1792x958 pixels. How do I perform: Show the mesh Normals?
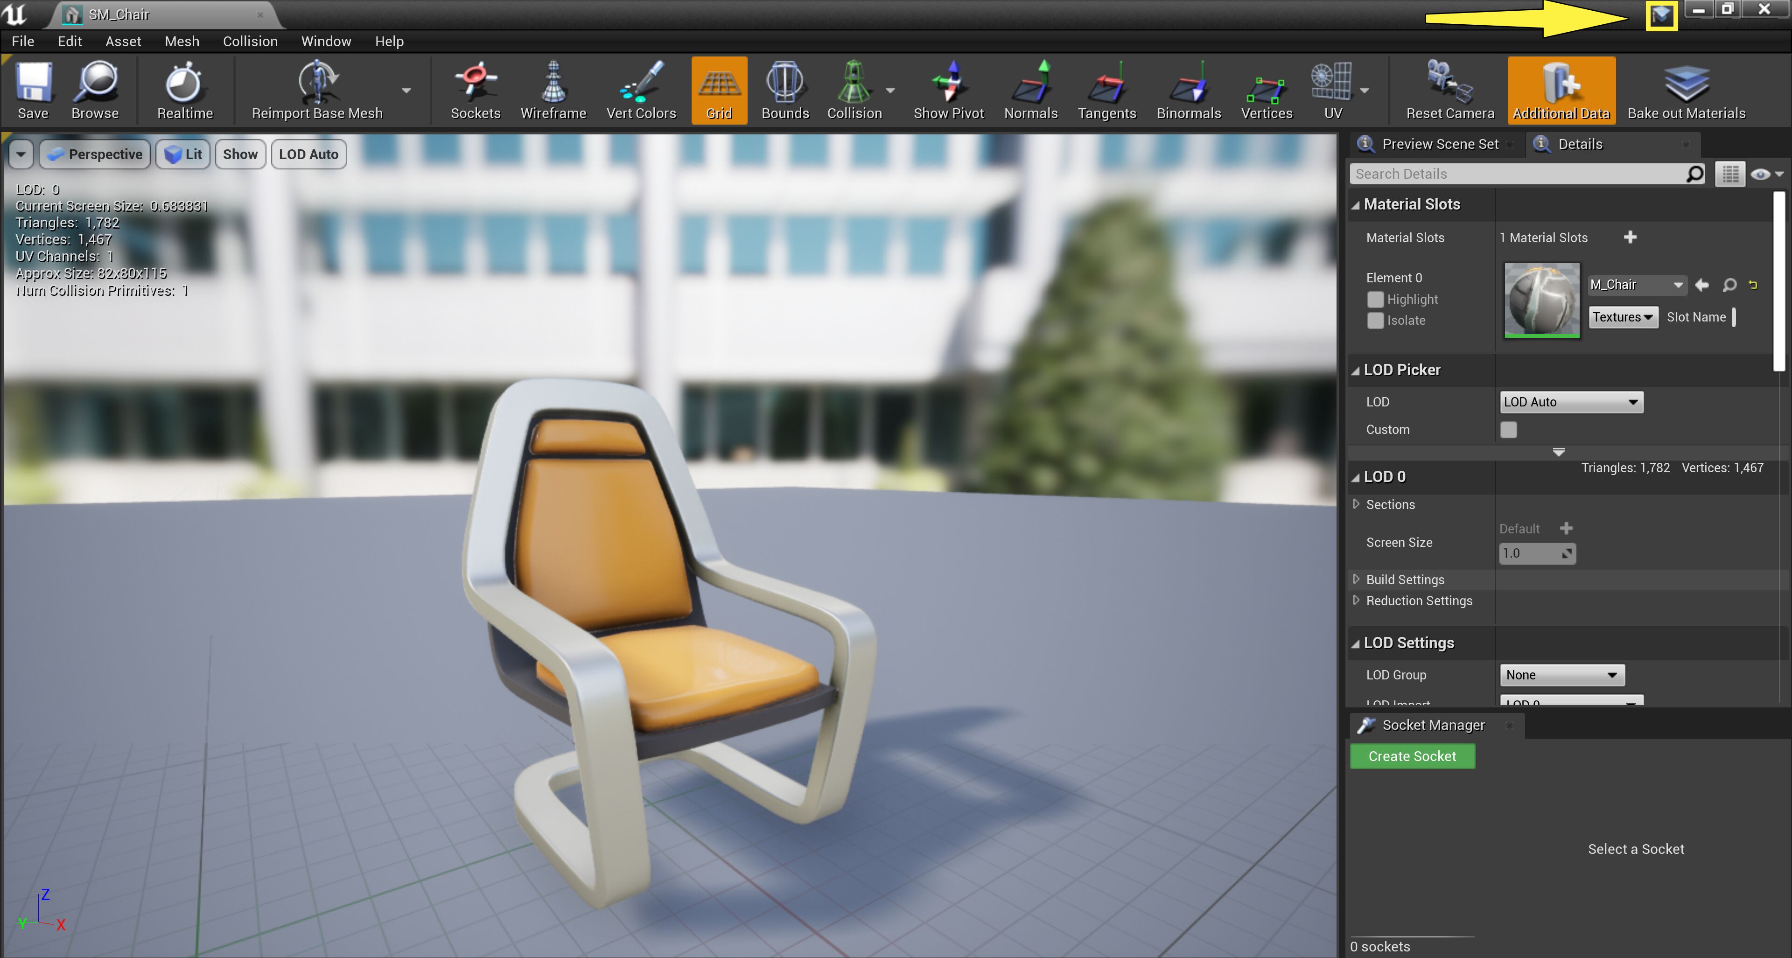(x=1030, y=91)
